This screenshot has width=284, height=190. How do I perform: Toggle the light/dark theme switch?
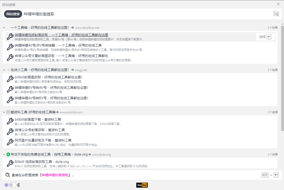(13, 185)
